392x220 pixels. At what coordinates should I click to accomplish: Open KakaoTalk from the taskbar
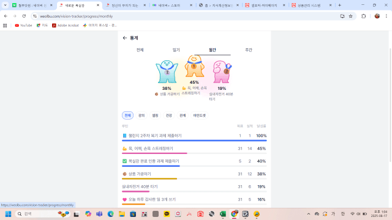click(167, 214)
